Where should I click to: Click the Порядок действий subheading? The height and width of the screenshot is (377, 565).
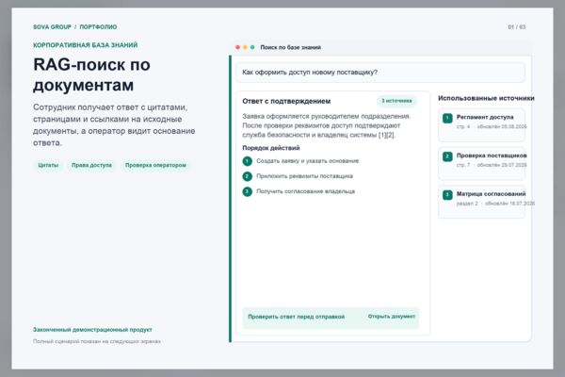point(271,148)
